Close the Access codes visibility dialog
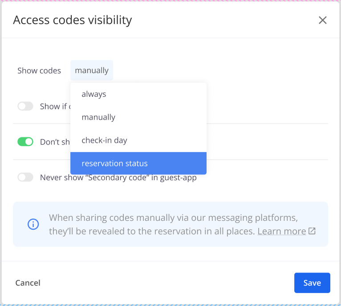This screenshot has width=341, height=306. (x=323, y=20)
